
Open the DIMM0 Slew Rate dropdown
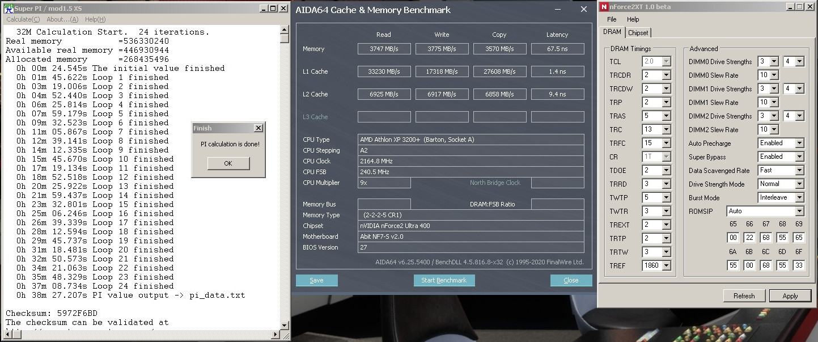pos(774,75)
